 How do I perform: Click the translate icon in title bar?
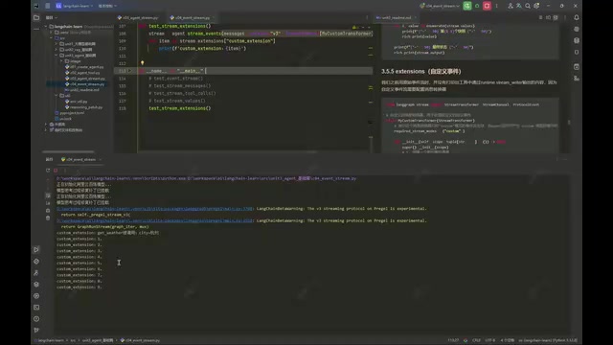[x=519, y=6]
